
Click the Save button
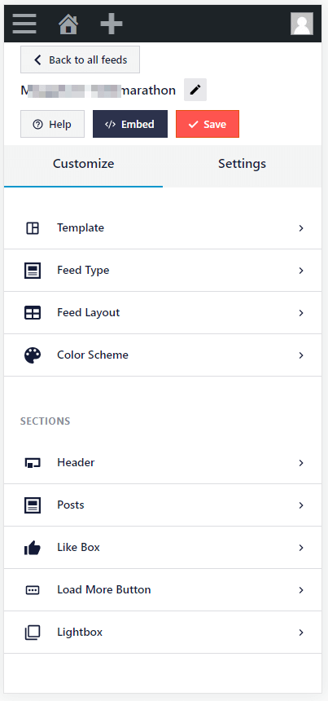point(208,124)
